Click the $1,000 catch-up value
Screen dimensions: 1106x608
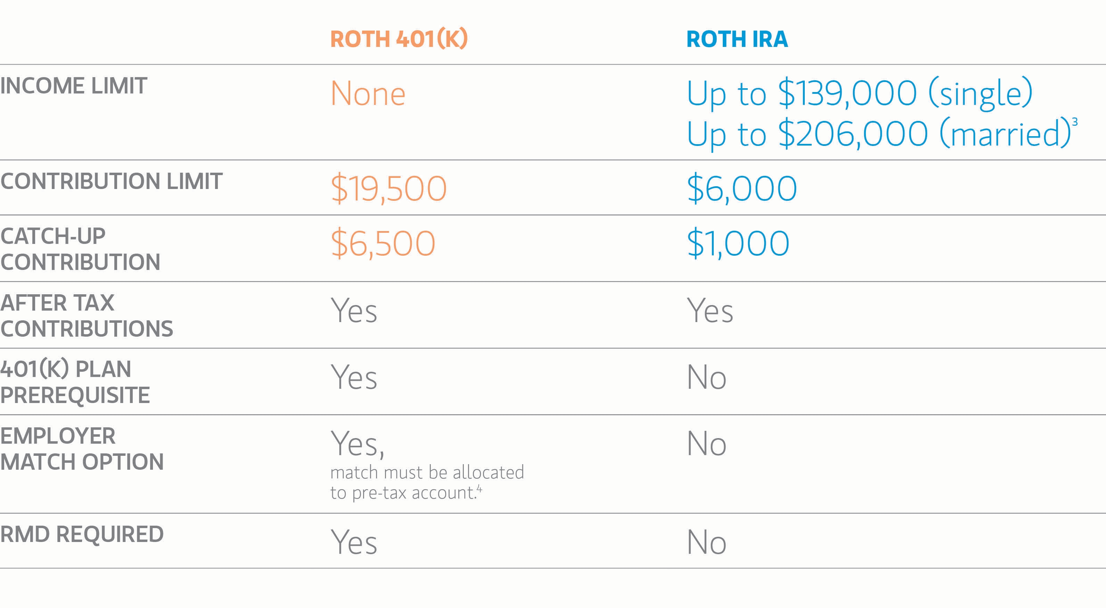(738, 244)
